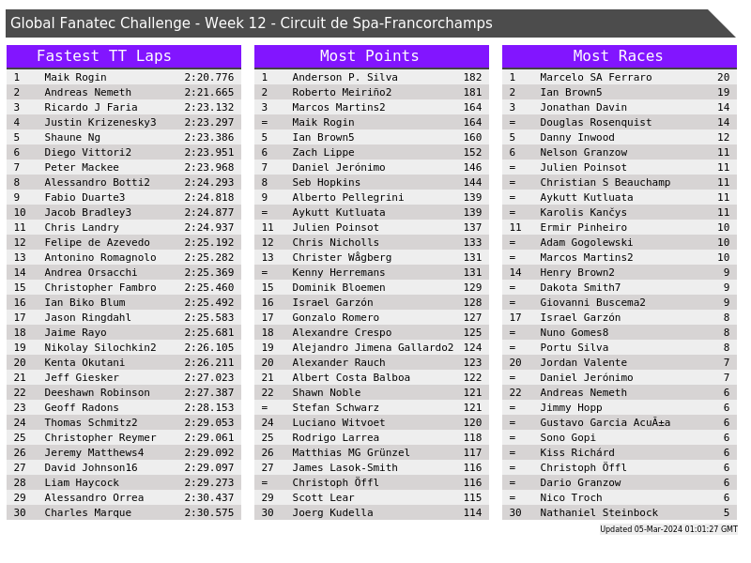
Task: Open Joerg Kudella's points entry
Action: [332, 512]
